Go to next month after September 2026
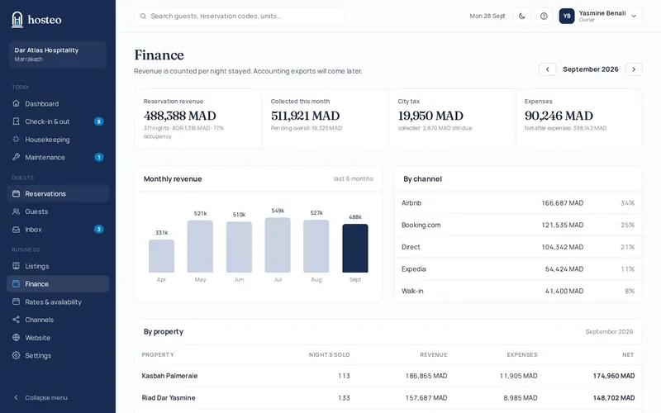 pyautogui.click(x=634, y=69)
